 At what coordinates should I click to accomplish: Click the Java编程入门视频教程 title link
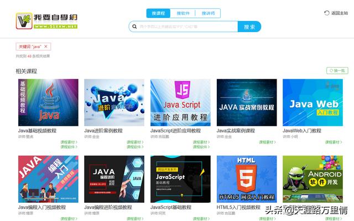(42, 207)
